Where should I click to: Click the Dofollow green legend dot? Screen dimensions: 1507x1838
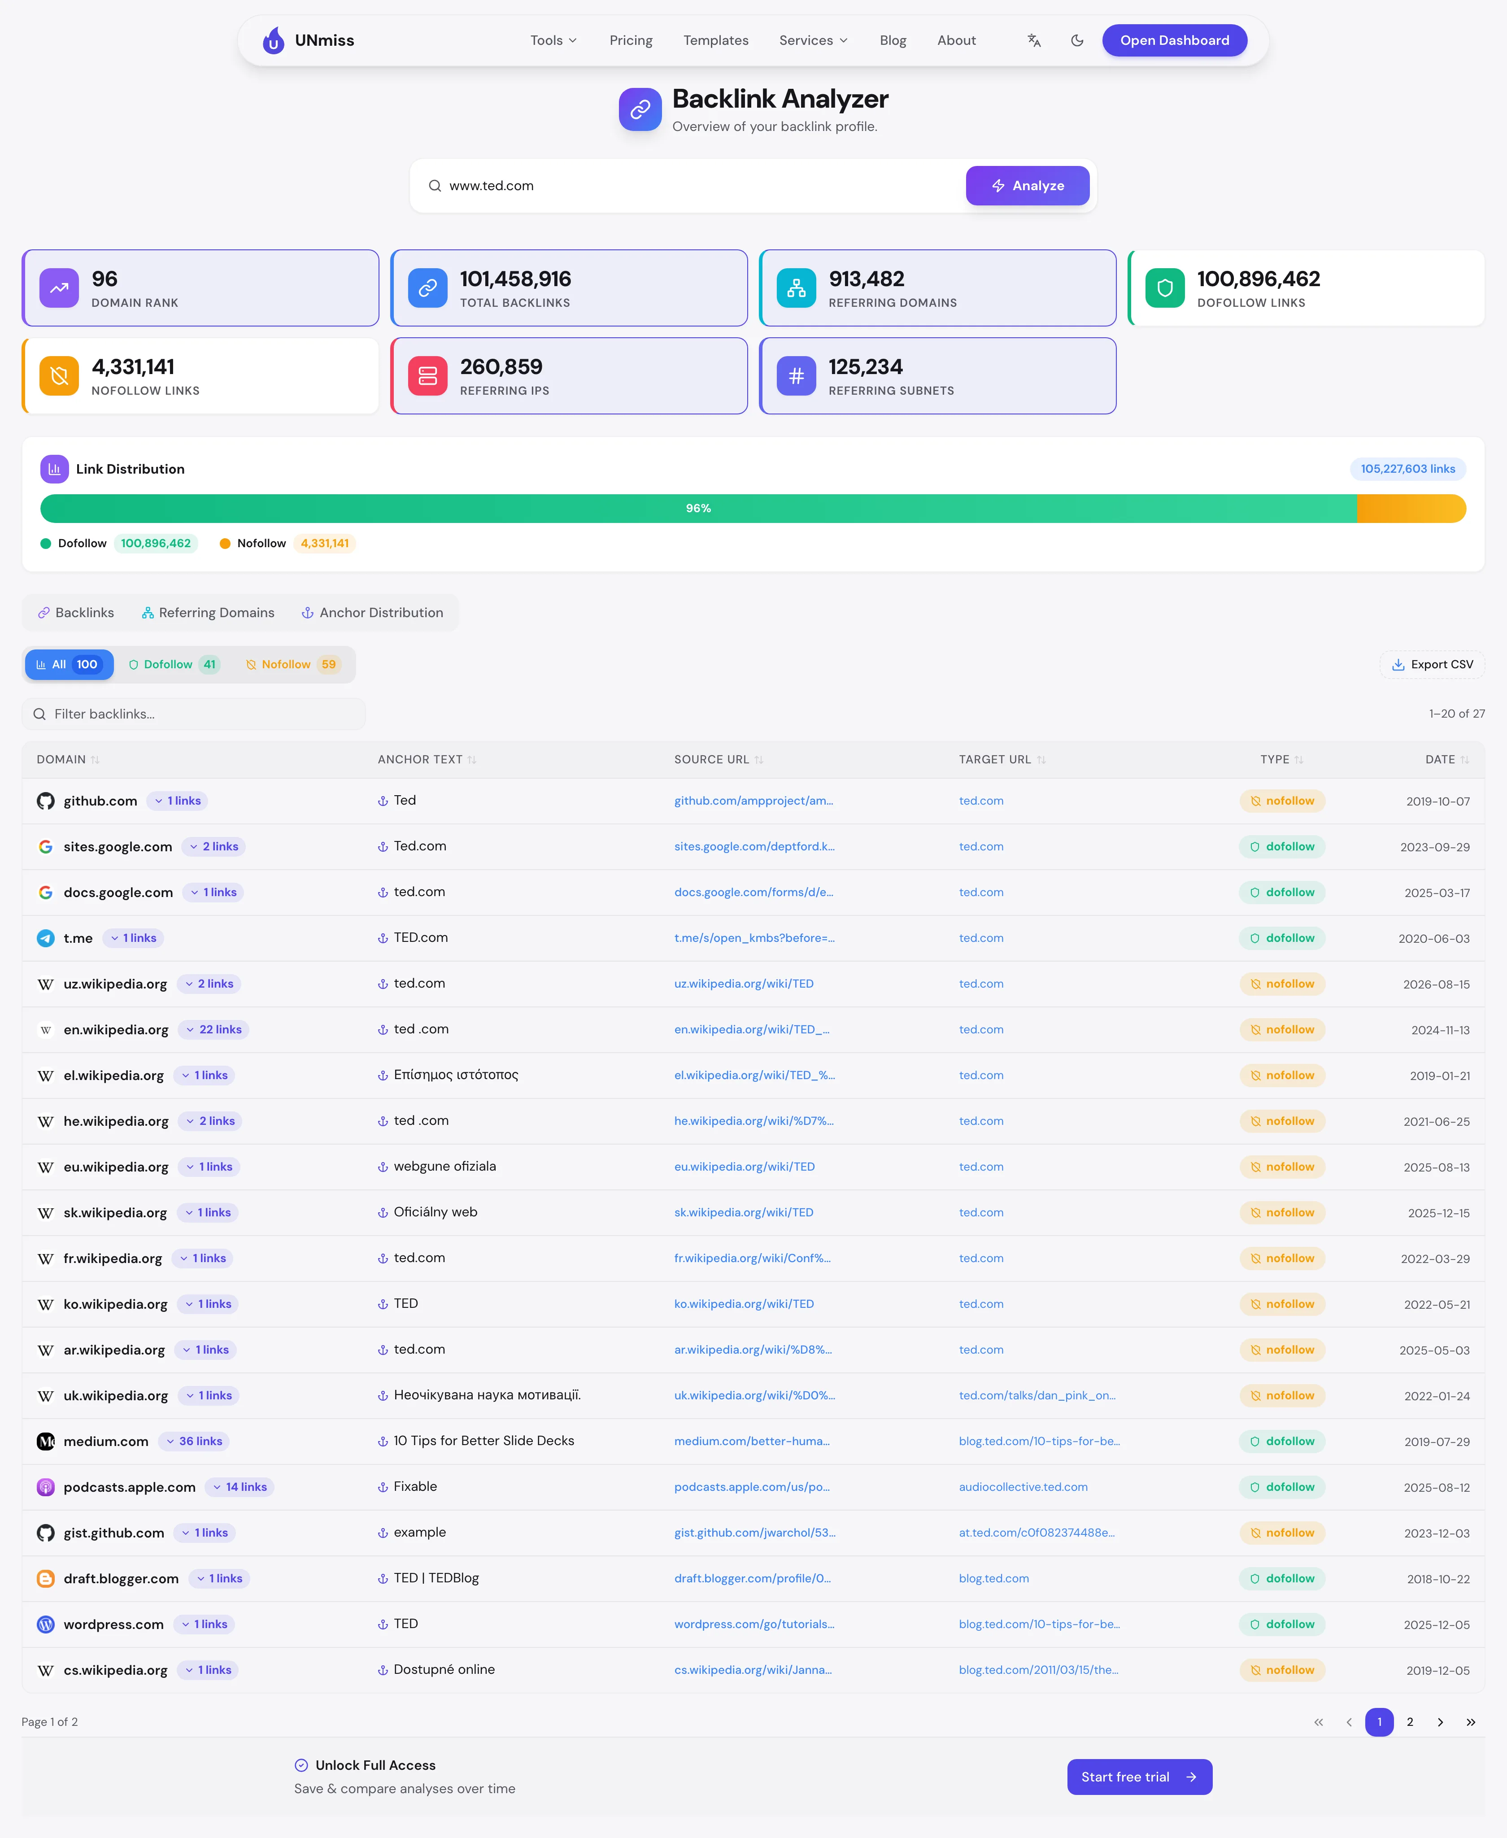[46, 544]
